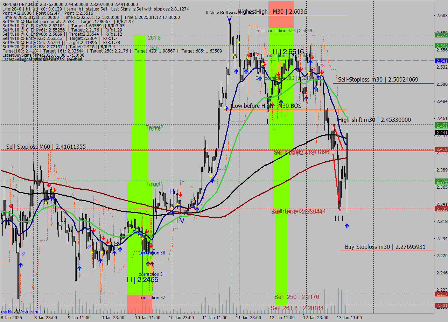Image resolution: width=448 pixels, height=322 pixels.
Task: Click the green 261.8 extension label
Action: [x=154, y=37]
